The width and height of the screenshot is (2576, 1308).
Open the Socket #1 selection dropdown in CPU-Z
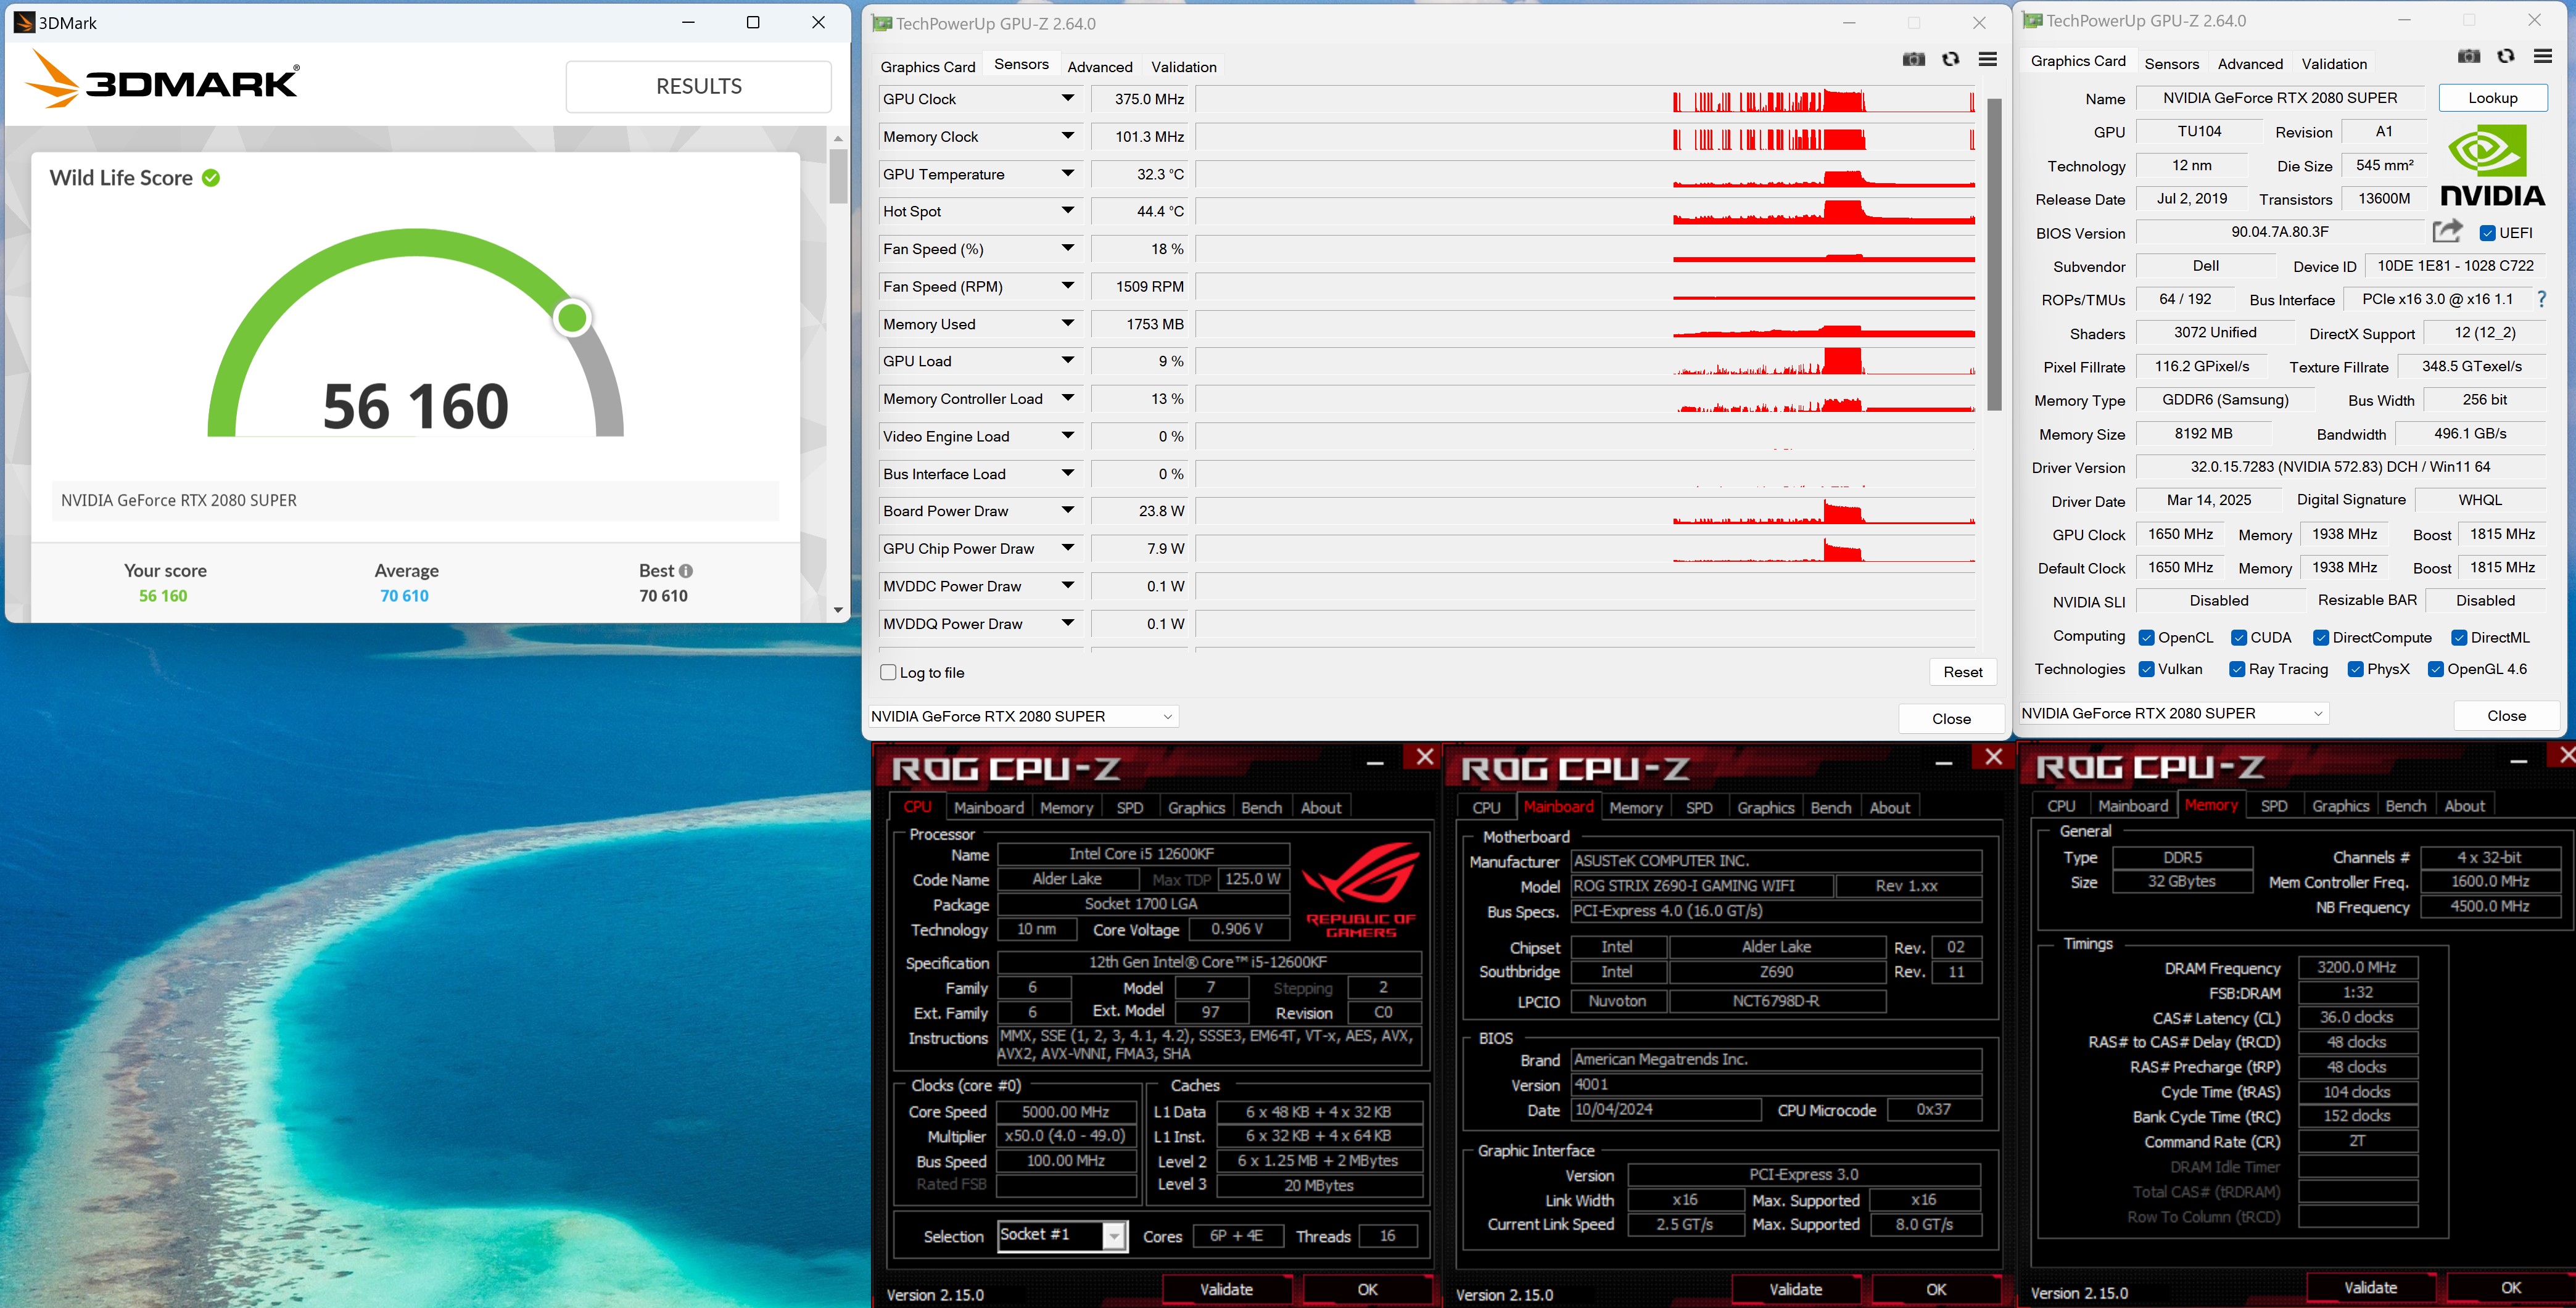click(x=1113, y=1236)
